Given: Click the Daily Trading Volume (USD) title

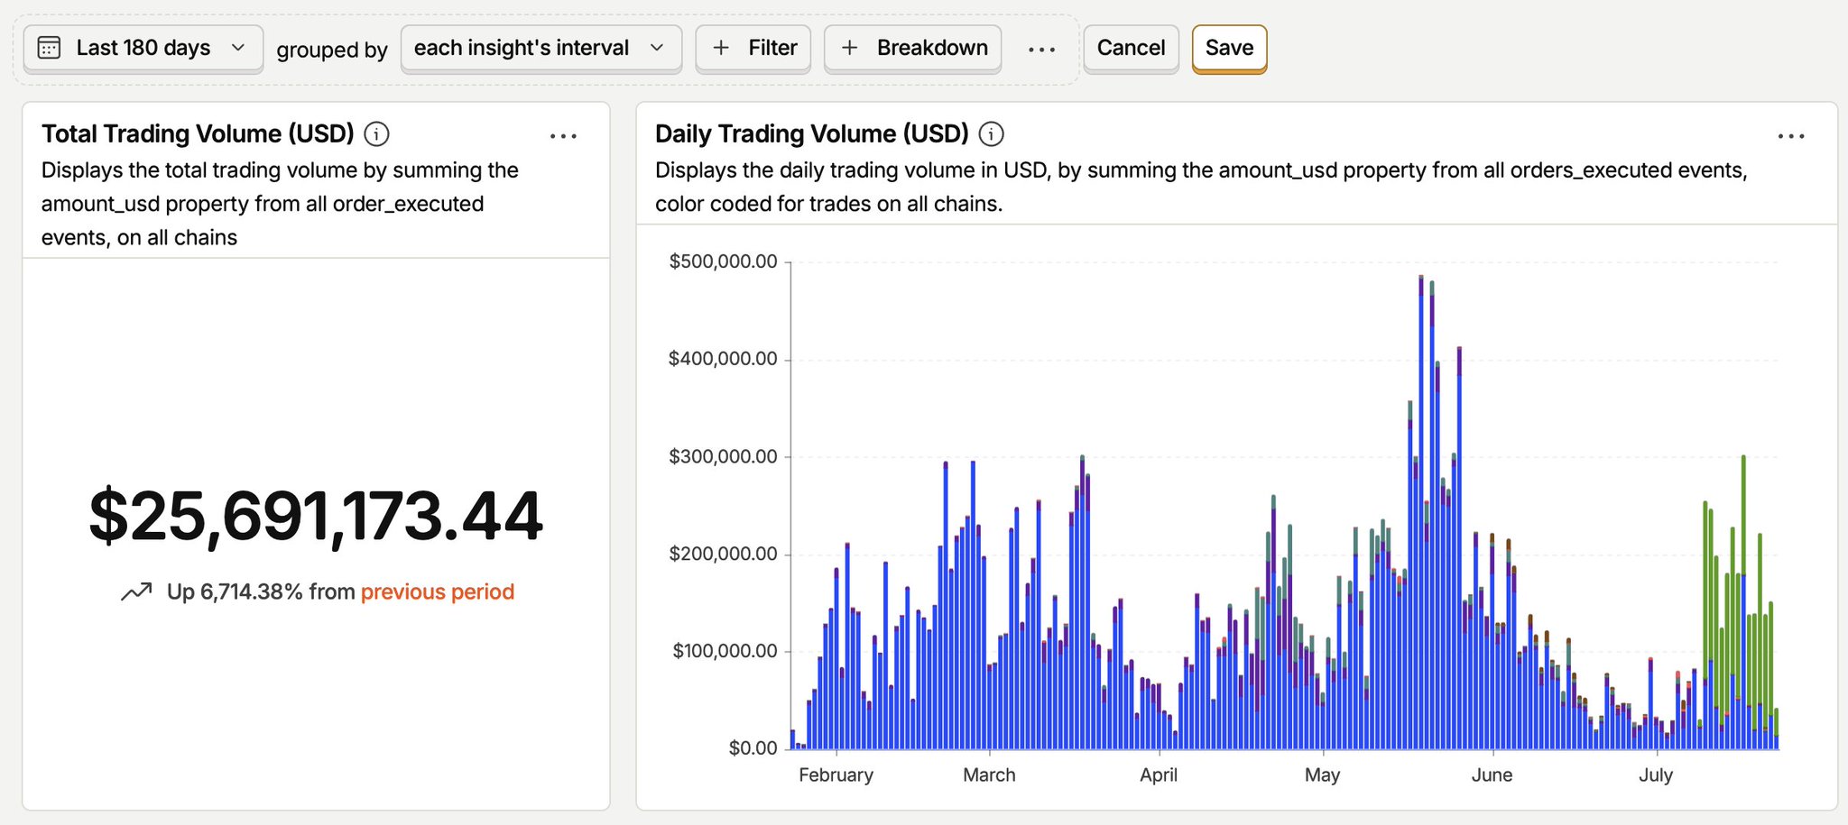Looking at the screenshot, I should click(x=812, y=133).
